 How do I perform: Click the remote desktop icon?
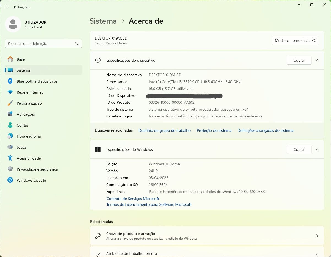98,255
